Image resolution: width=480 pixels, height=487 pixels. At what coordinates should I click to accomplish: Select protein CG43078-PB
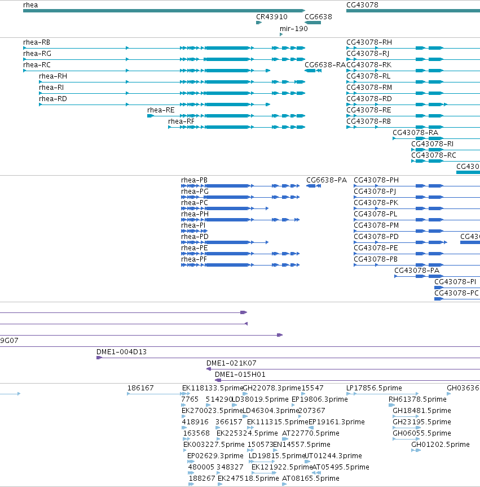coord(417,265)
